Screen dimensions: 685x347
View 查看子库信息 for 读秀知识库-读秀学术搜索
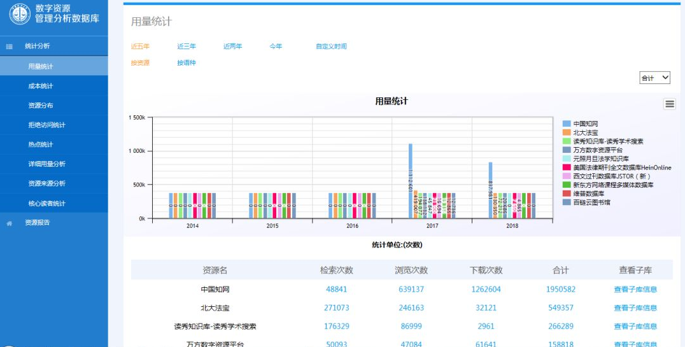point(635,326)
